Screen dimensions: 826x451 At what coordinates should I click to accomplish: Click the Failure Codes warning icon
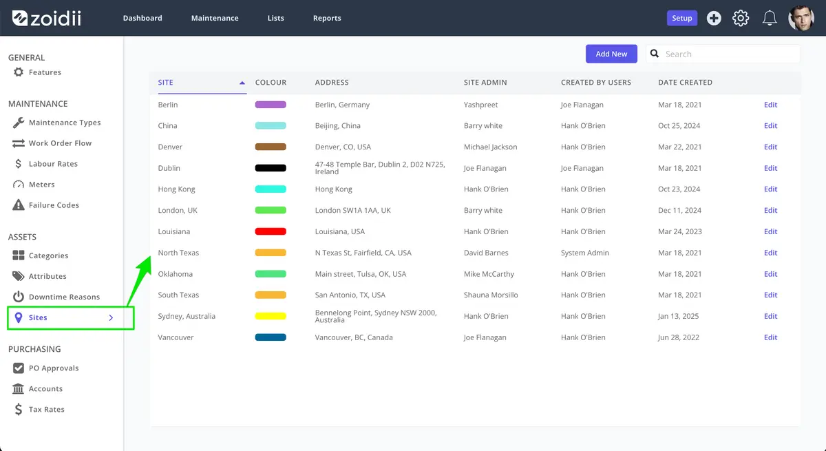pos(19,205)
